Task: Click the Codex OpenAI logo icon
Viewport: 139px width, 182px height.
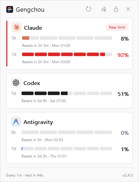Action: click(16, 83)
